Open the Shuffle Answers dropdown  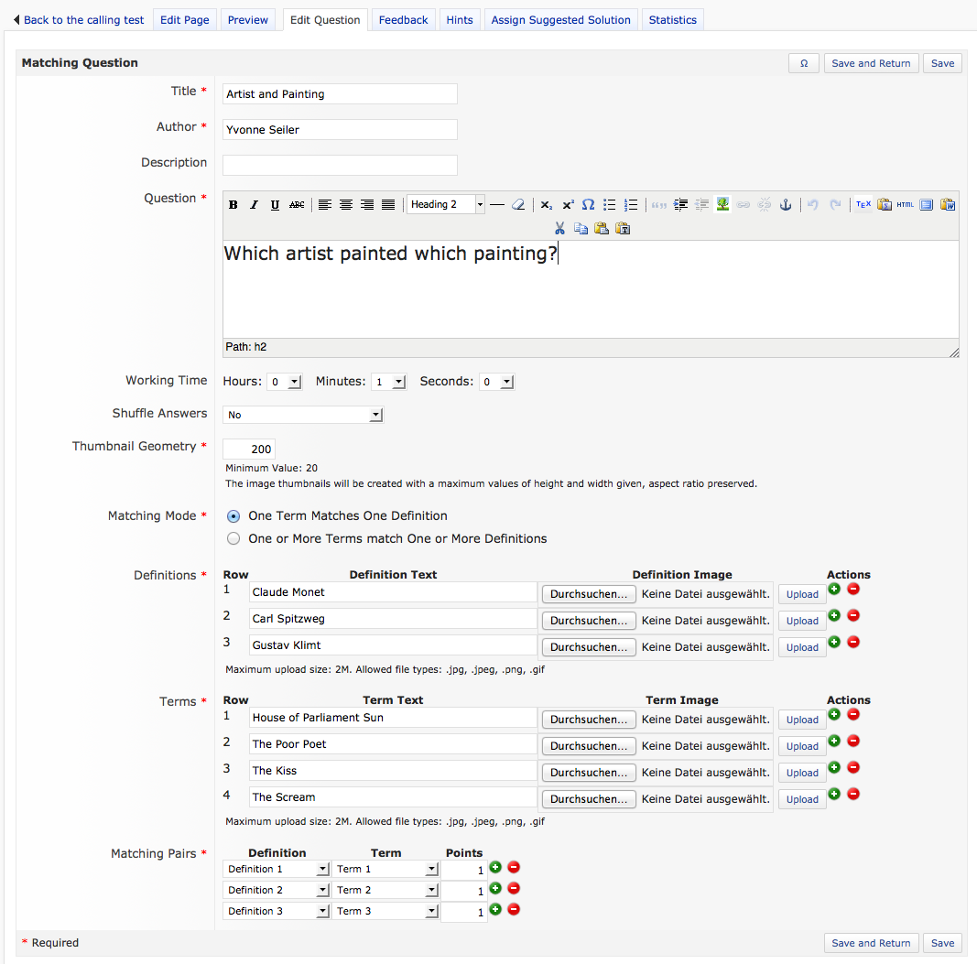click(x=302, y=415)
